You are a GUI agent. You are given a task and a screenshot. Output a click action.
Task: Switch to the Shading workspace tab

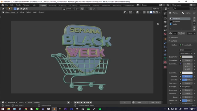[96, 5]
